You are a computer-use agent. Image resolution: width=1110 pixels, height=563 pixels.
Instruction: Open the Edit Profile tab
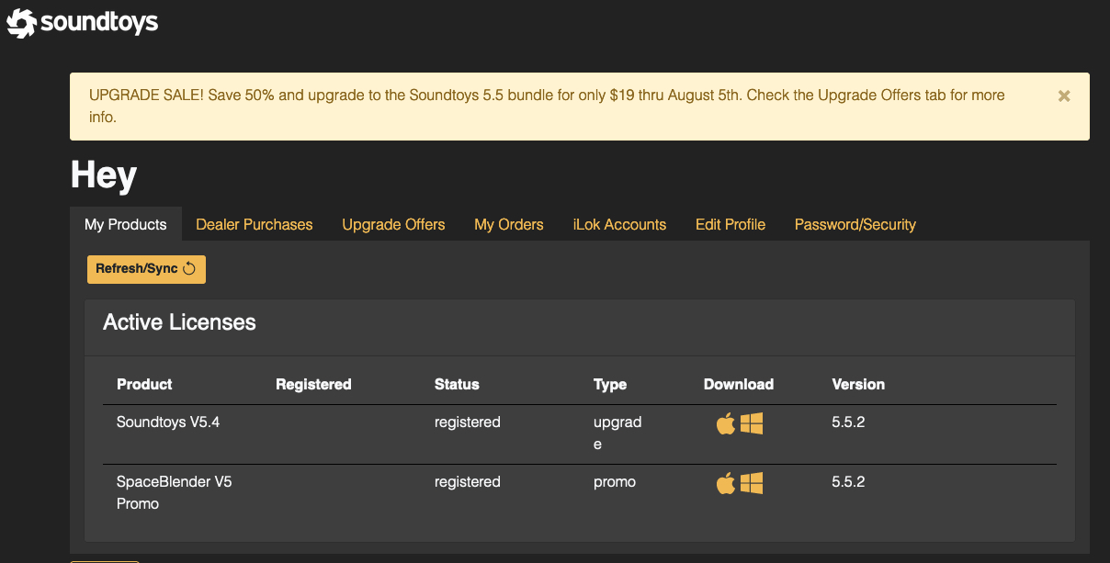(x=731, y=224)
